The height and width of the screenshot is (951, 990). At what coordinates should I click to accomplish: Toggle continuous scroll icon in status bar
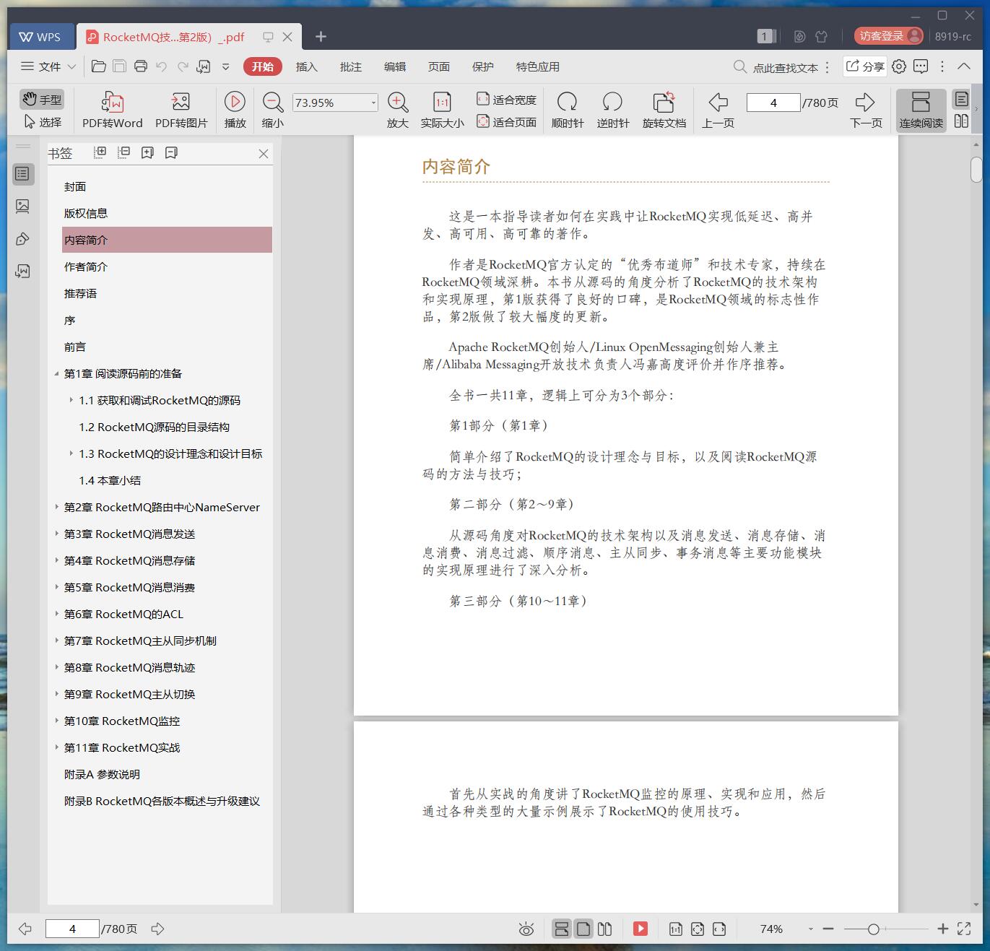coord(562,929)
